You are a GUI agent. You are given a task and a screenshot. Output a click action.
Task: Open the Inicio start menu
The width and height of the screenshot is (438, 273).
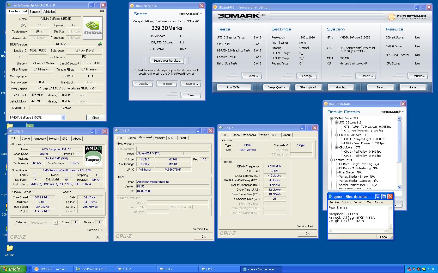(13, 269)
